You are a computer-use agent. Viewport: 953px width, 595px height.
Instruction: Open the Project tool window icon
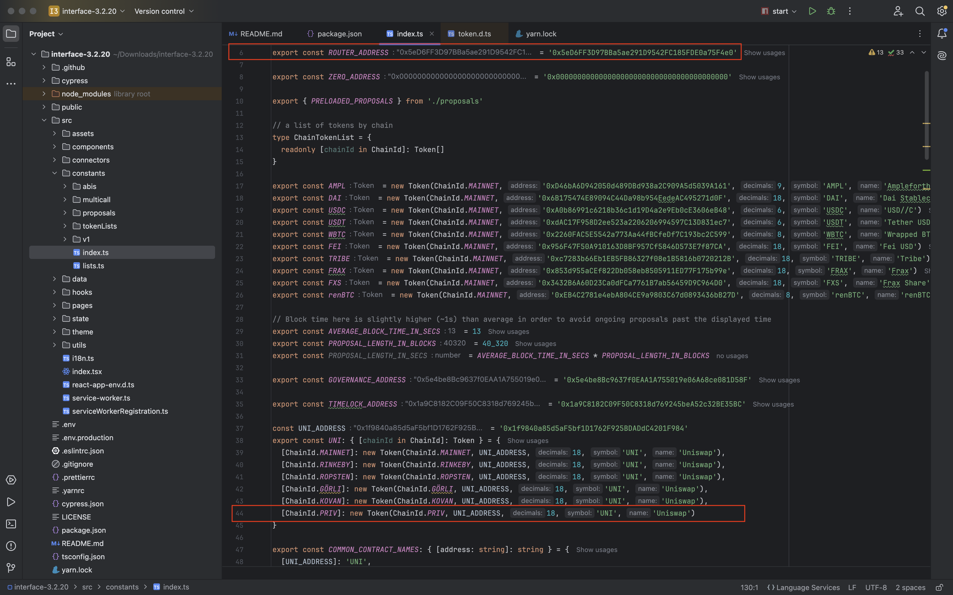(x=11, y=34)
